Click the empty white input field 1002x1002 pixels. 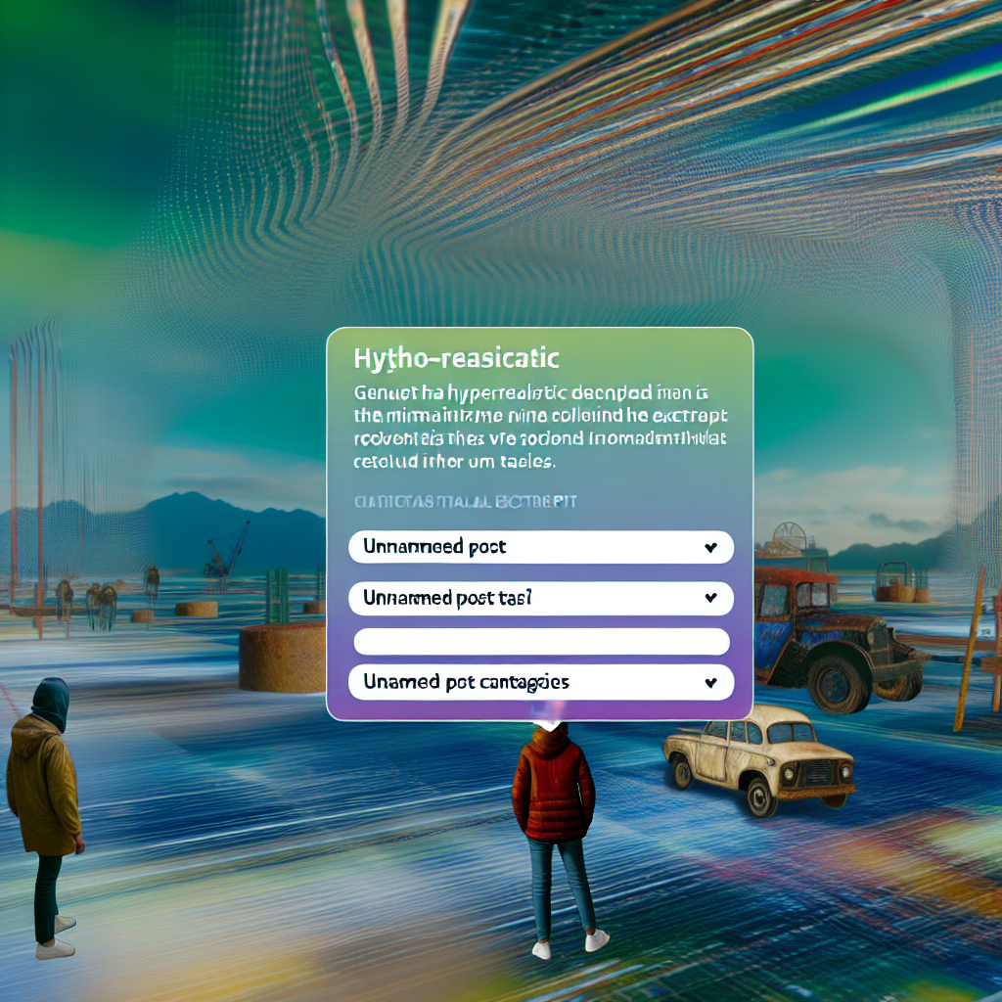[540, 641]
